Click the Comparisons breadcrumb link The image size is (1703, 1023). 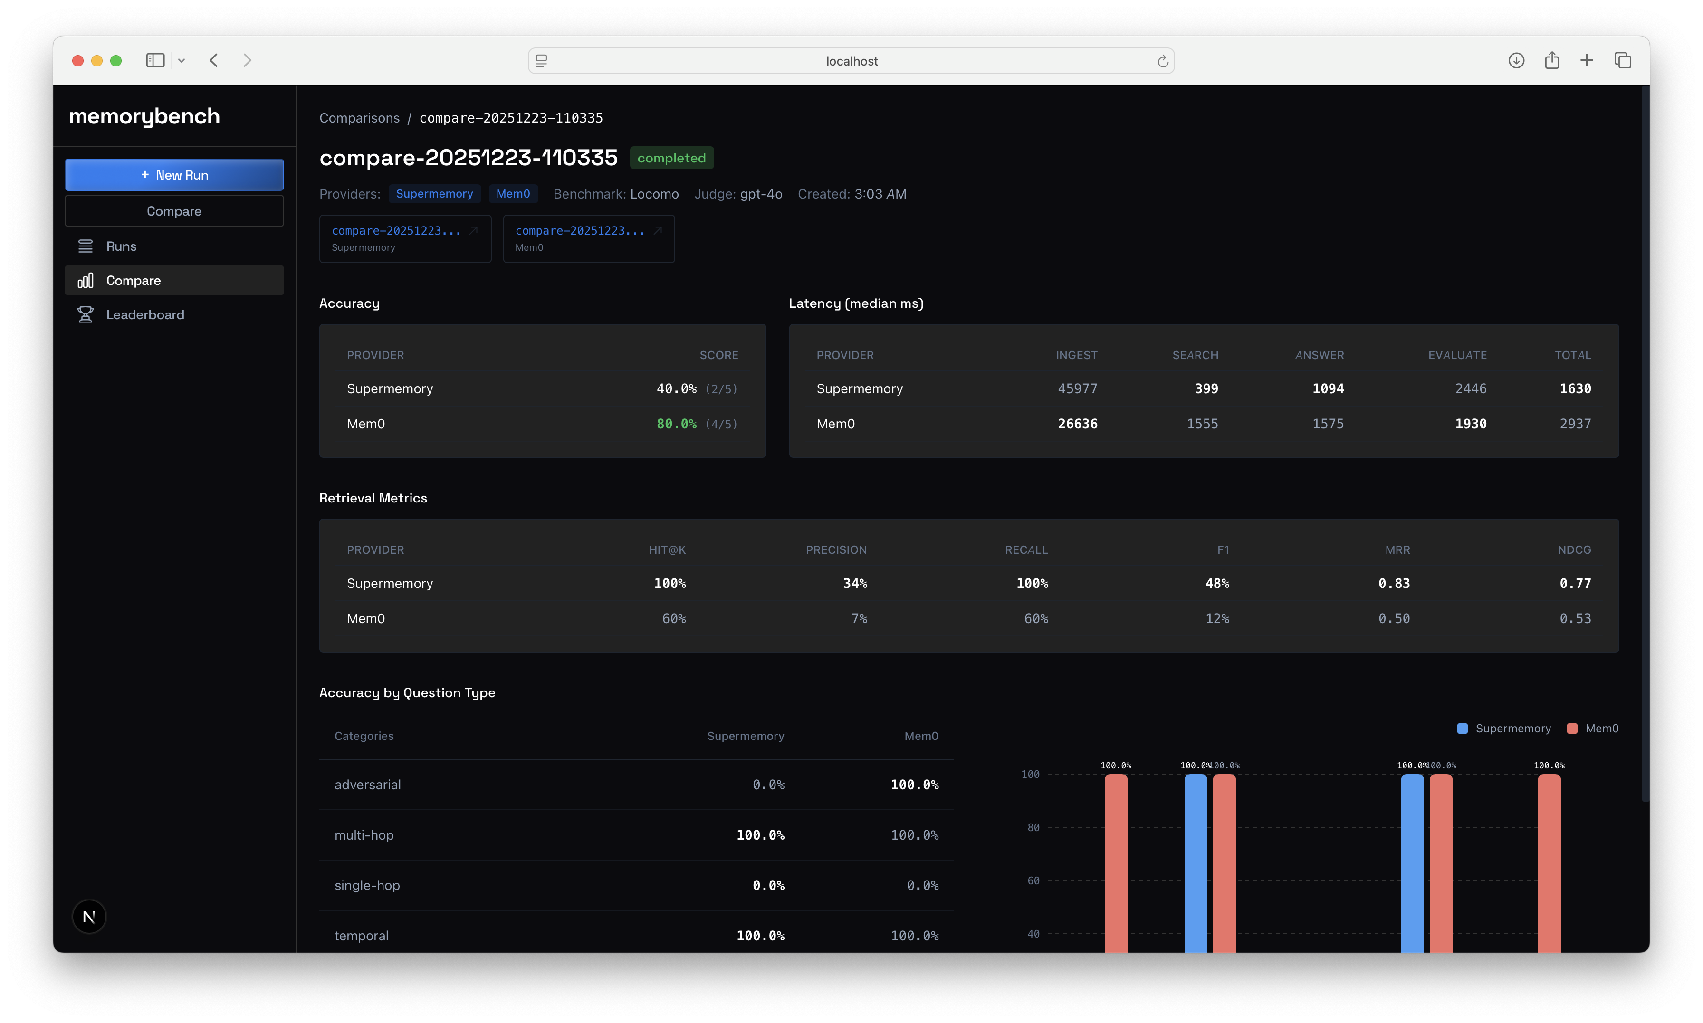coord(359,118)
